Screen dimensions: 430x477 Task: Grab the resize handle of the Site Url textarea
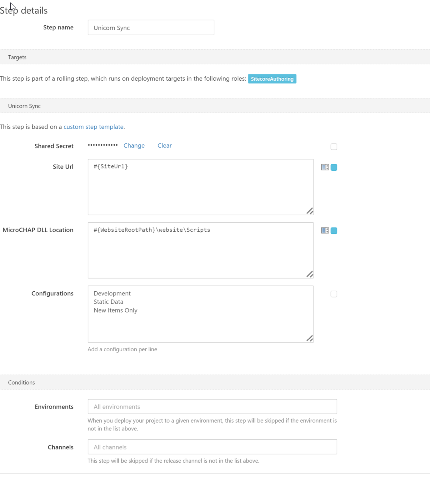coord(310,211)
